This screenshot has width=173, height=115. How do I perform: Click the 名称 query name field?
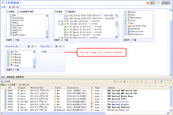coord(90,7)
